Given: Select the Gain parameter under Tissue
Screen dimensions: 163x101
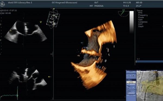Looking at the screenshot, I should [x=140, y=20].
